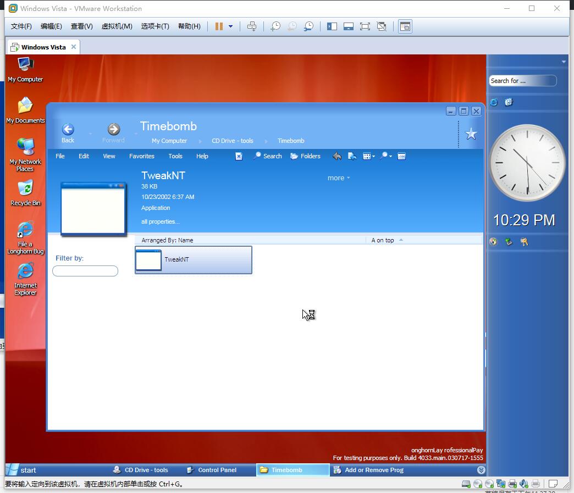Toggle the 'A on top' sort order
This screenshot has width=574, height=493.
(387, 241)
